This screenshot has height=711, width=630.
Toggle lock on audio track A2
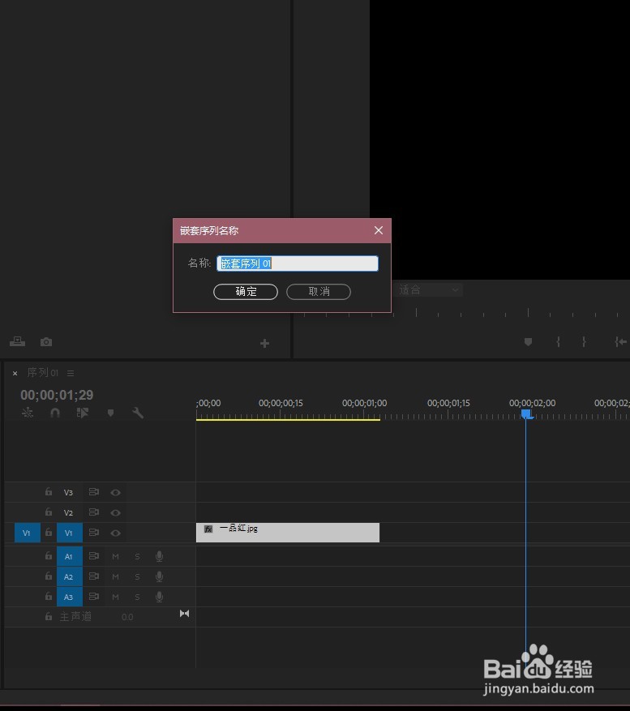pos(49,576)
